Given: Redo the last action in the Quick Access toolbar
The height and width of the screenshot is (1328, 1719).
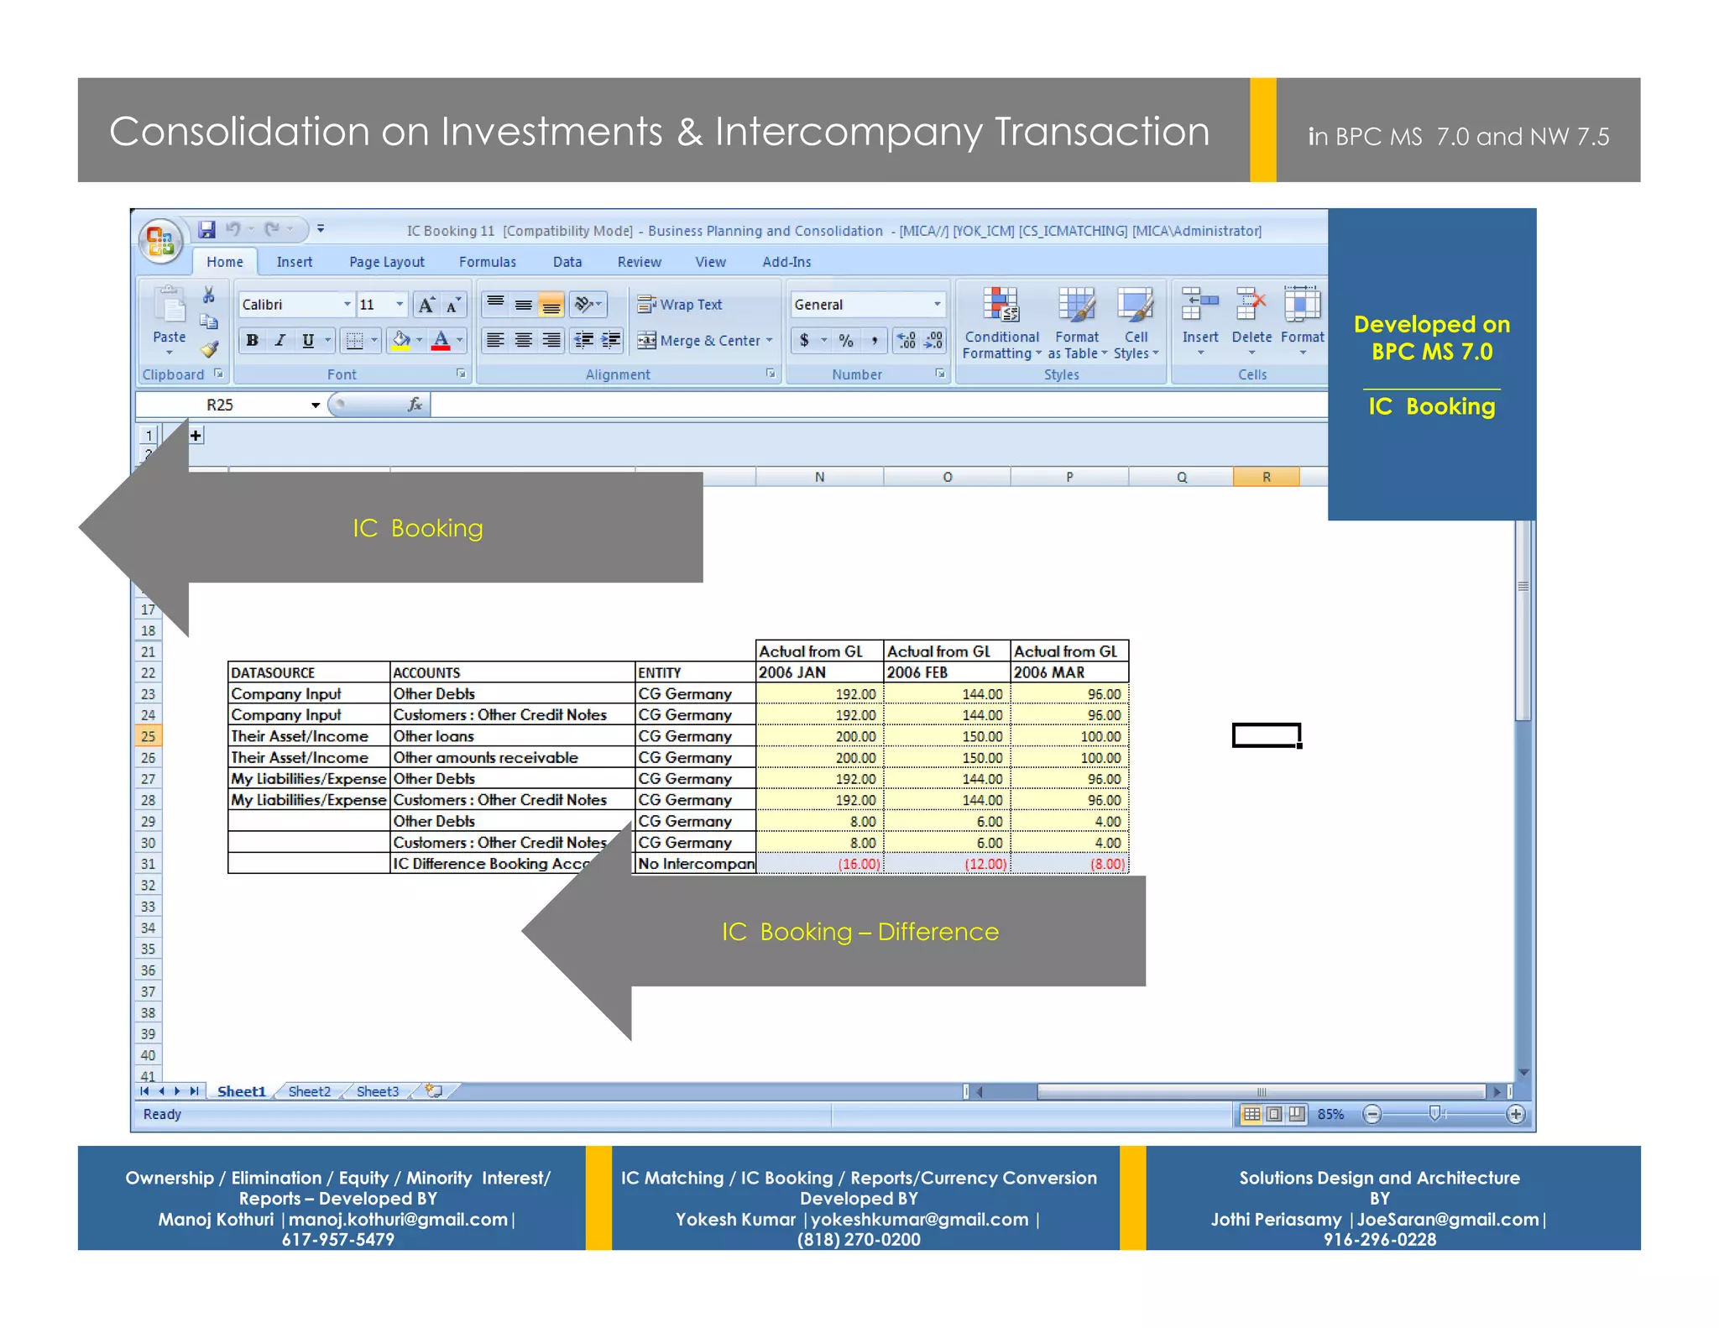Looking at the screenshot, I should (x=272, y=229).
